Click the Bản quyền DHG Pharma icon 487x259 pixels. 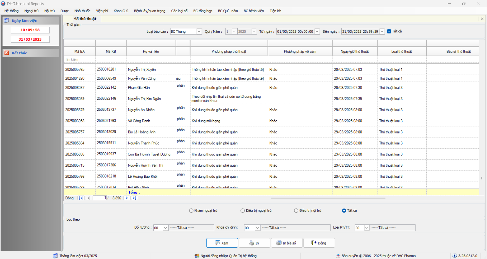338,256
